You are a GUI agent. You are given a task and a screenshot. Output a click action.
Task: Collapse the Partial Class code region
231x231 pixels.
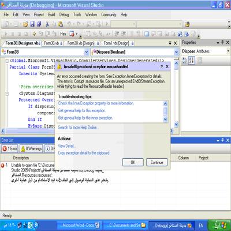click(x=7, y=61)
